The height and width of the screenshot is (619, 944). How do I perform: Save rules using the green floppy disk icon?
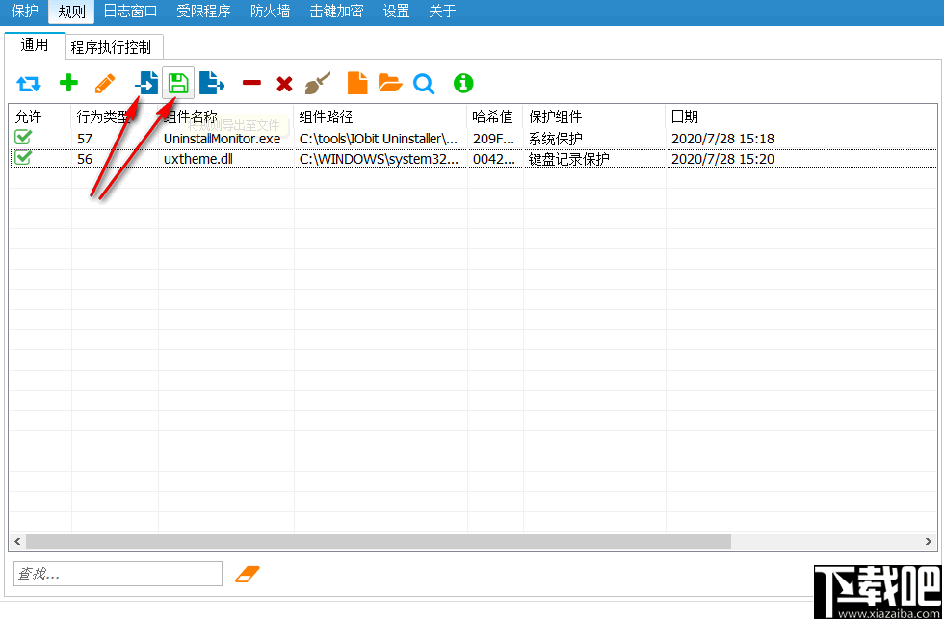(x=178, y=83)
